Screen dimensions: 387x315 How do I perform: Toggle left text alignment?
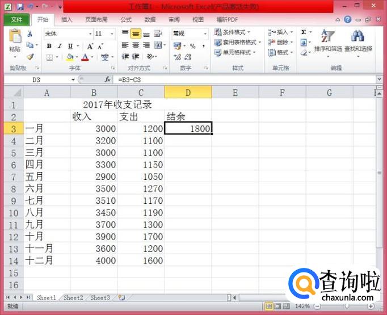pos(125,45)
